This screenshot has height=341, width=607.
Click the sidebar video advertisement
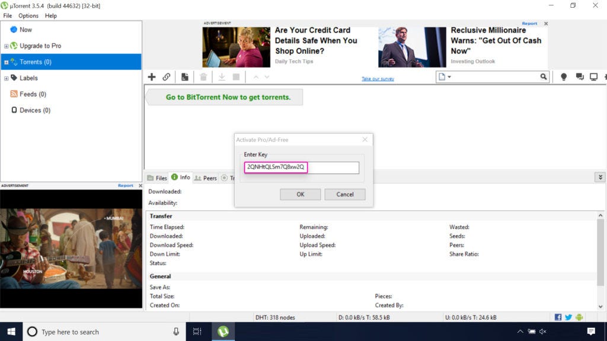[x=71, y=249]
